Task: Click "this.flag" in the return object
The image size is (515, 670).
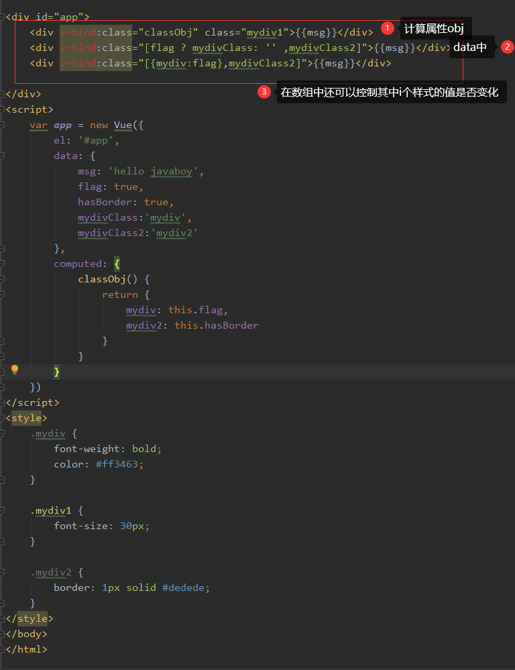Action: tap(195, 310)
